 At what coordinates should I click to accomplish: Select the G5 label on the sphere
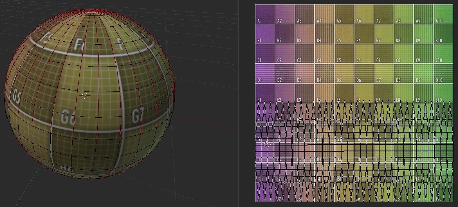17,96
